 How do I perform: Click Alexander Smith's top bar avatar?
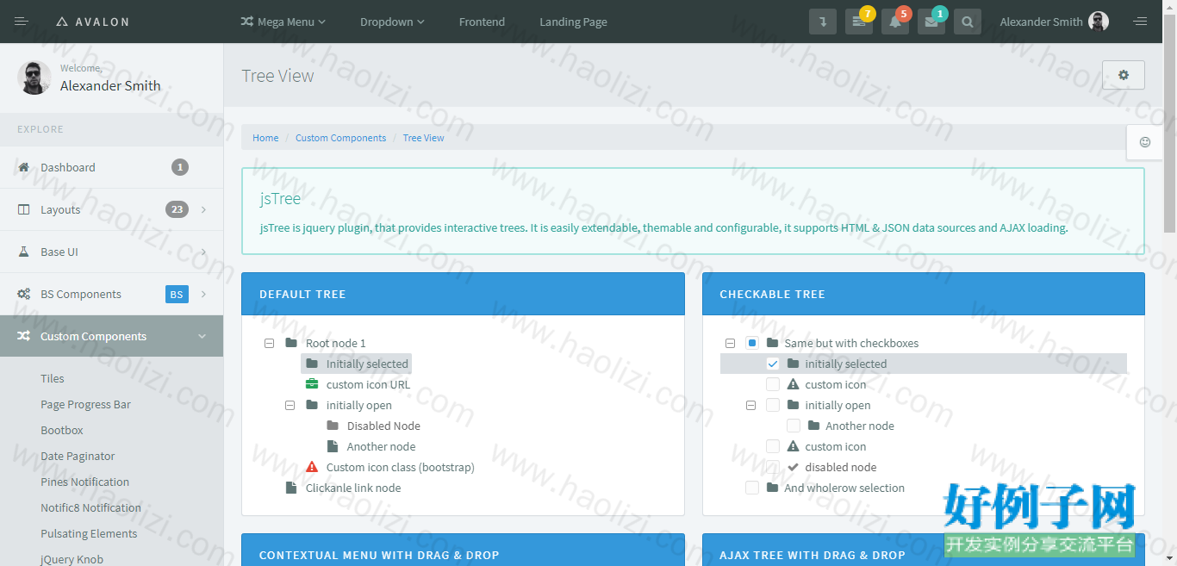pyautogui.click(x=1099, y=22)
